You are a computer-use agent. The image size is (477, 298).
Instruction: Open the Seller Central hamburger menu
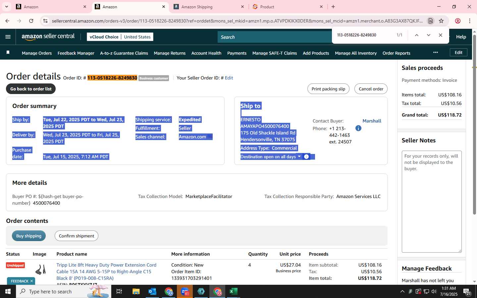tap(8, 37)
